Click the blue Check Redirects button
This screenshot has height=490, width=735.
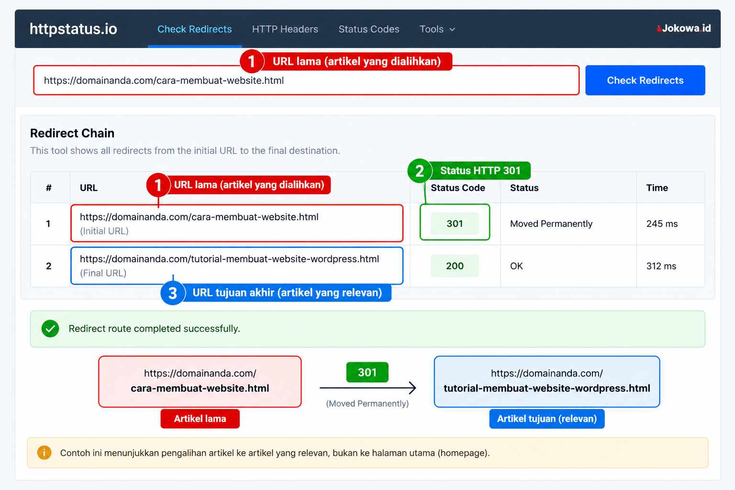(x=645, y=80)
